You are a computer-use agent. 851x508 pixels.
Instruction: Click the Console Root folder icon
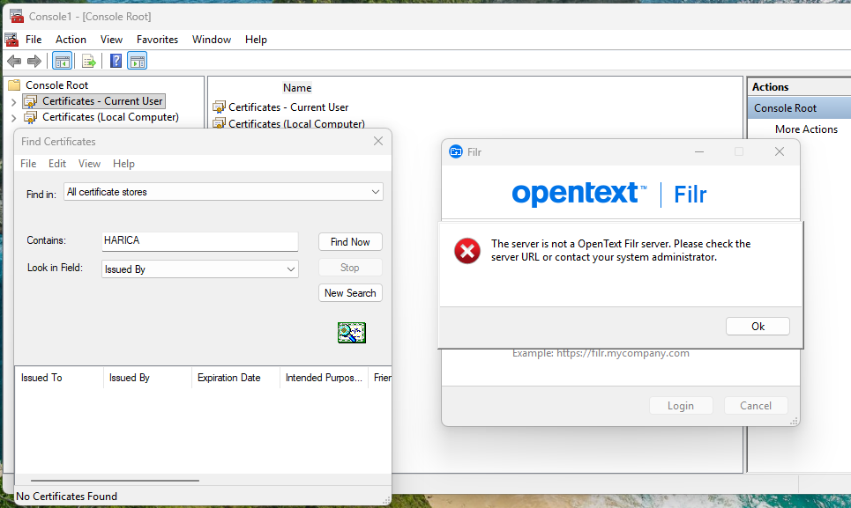pos(14,85)
